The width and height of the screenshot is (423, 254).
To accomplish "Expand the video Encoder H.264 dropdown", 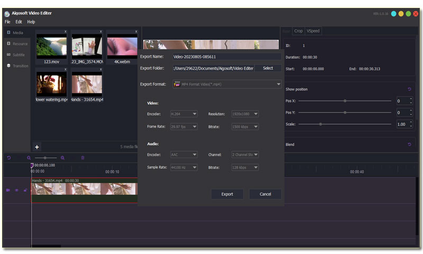I will (x=183, y=114).
